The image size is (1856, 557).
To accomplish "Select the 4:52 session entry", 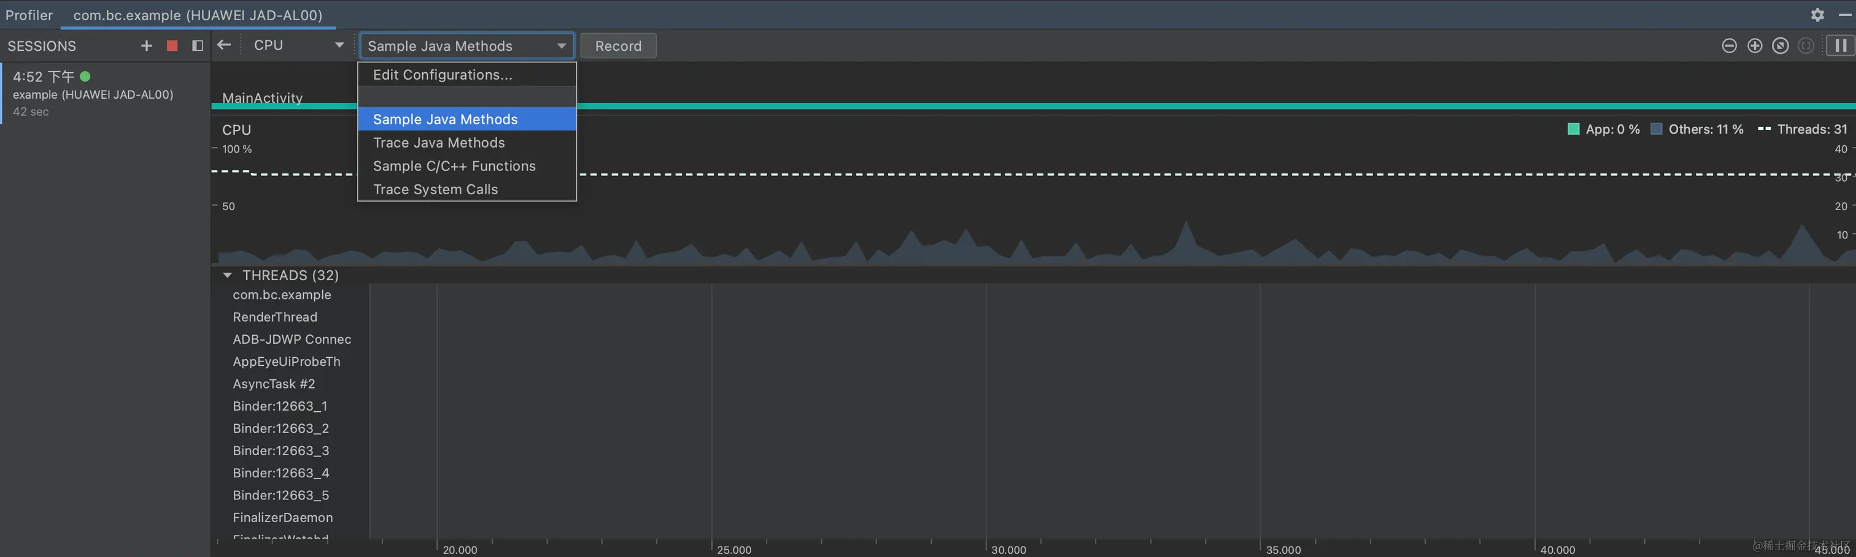I will [x=105, y=94].
